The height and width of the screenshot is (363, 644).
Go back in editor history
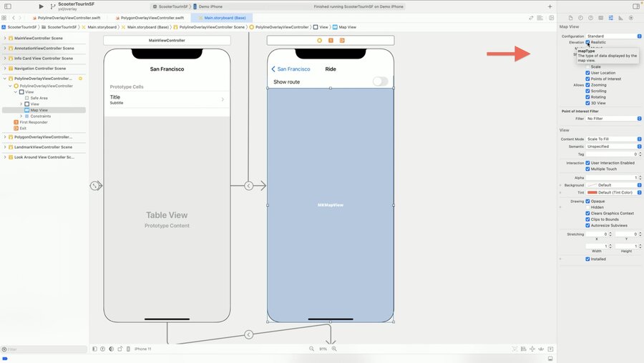point(14,18)
